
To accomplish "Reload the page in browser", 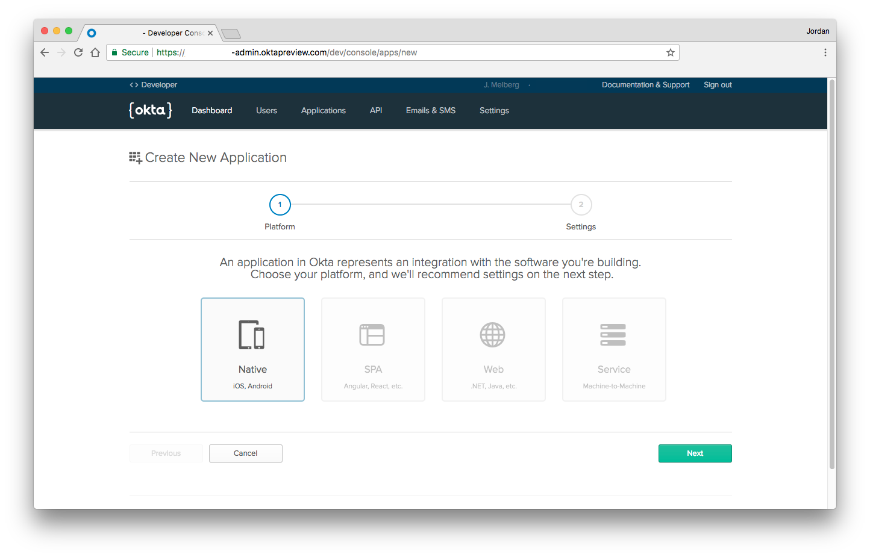I will point(78,52).
